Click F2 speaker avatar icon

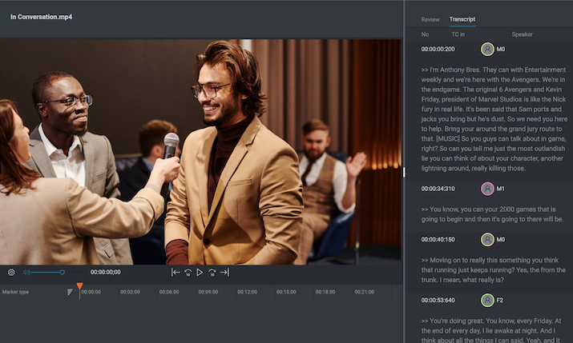point(487,301)
